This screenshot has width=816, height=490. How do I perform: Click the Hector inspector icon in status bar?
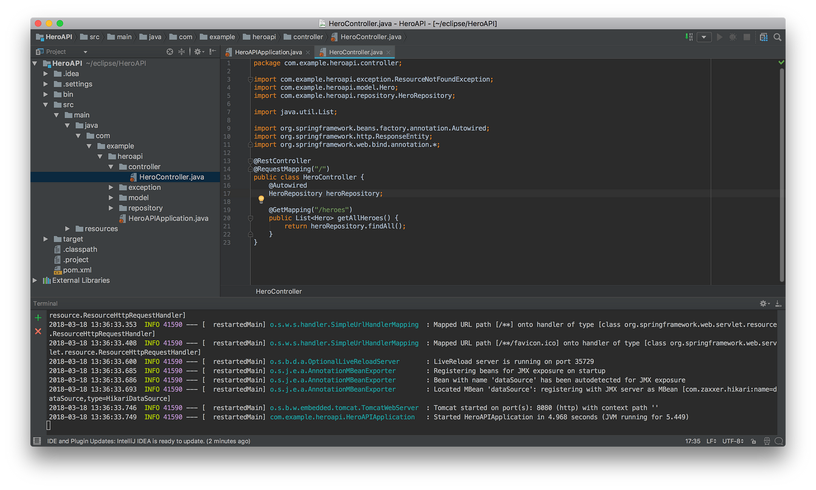pyautogui.click(x=767, y=441)
